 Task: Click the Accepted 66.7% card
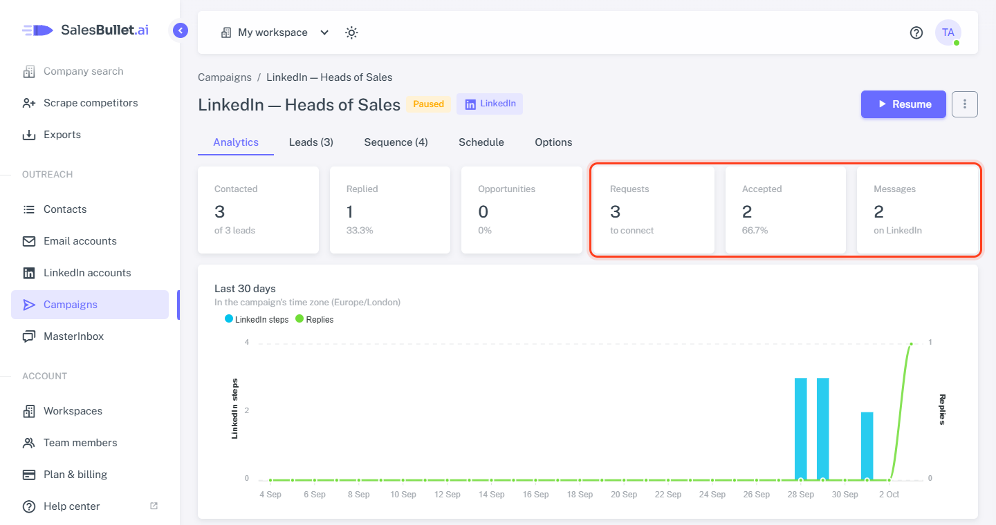coord(786,210)
